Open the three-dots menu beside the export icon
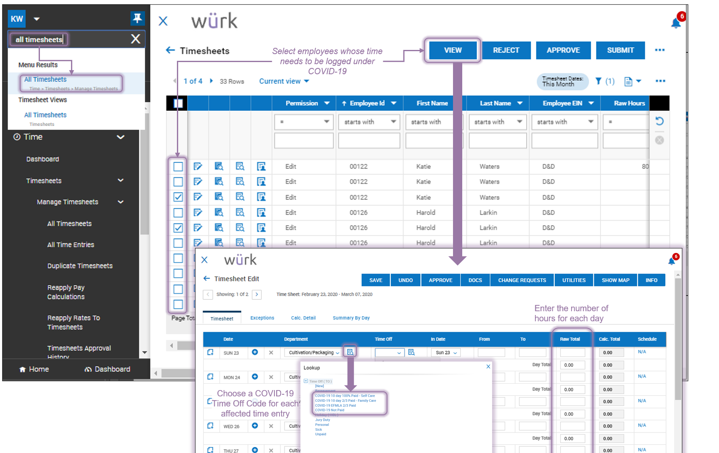The height and width of the screenshot is (453, 719). 660,81
